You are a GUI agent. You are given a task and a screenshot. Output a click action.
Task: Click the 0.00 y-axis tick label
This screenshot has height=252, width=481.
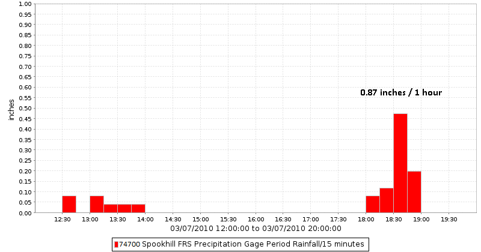25,213
